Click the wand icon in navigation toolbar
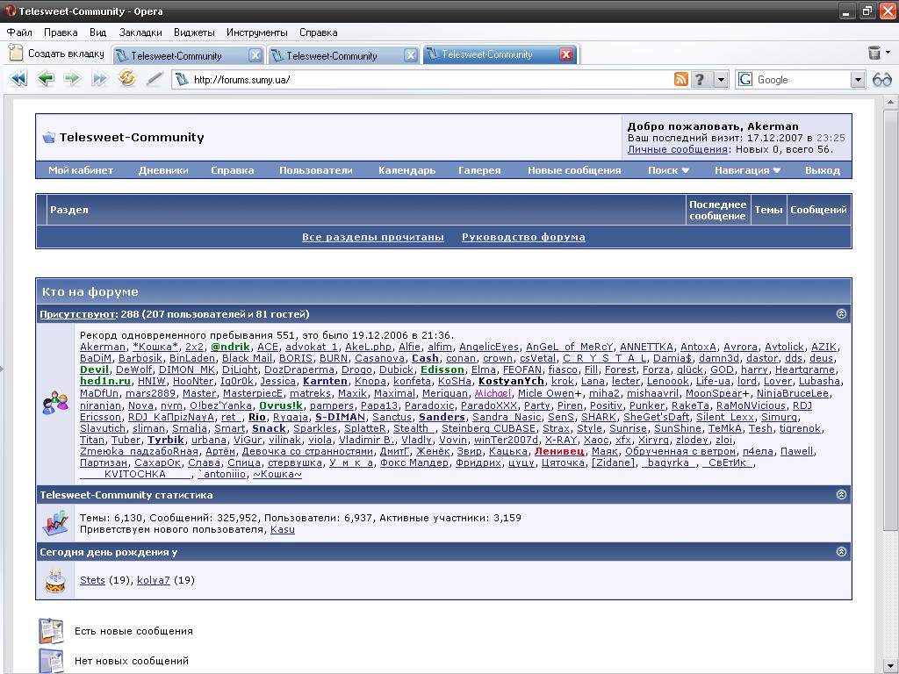 [x=155, y=79]
